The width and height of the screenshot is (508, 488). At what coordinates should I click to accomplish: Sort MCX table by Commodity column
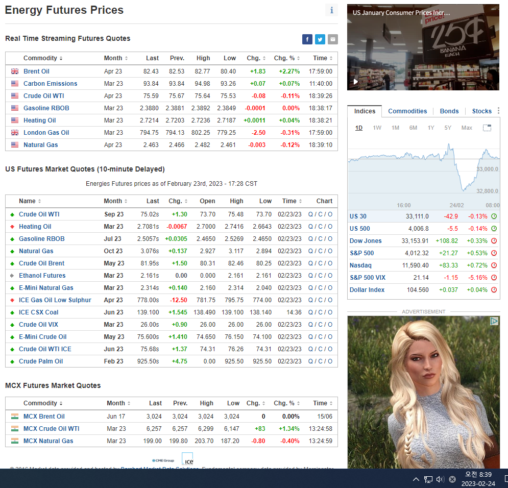click(43, 403)
